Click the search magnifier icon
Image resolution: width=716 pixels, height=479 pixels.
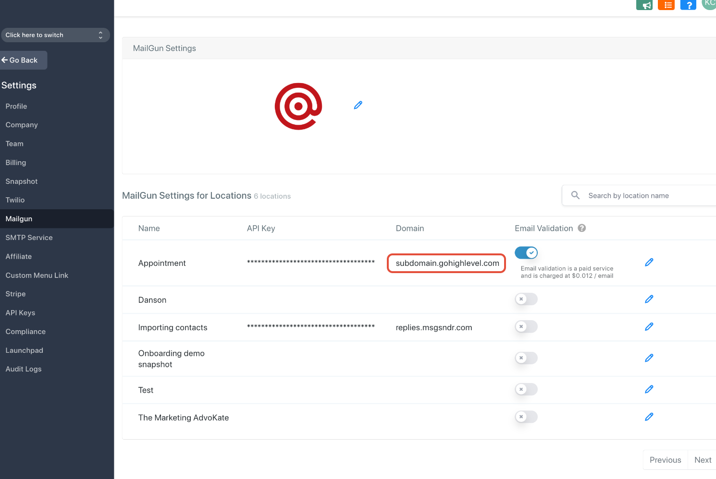[x=575, y=195]
